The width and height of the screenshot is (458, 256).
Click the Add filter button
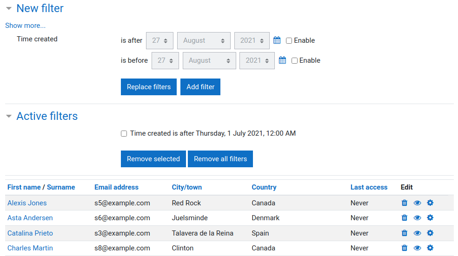200,87
